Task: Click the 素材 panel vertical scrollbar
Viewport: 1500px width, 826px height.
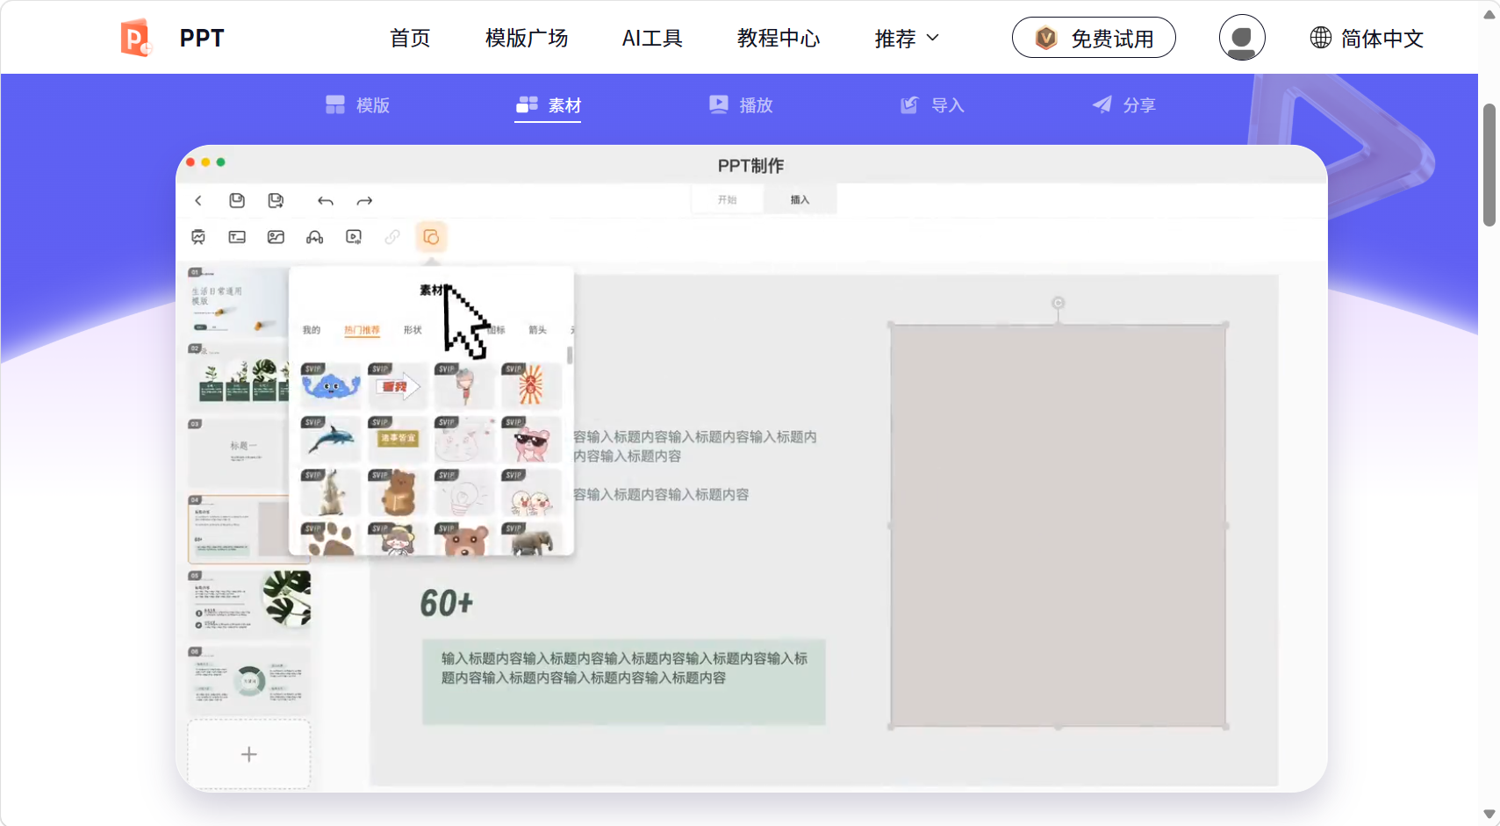Action: tap(570, 355)
